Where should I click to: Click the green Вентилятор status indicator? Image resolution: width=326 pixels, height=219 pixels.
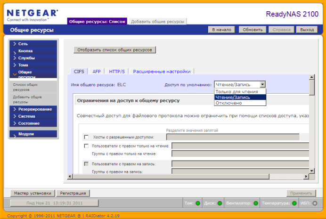tap(256, 203)
